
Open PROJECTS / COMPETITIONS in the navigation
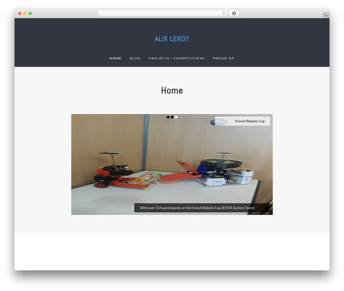click(177, 58)
